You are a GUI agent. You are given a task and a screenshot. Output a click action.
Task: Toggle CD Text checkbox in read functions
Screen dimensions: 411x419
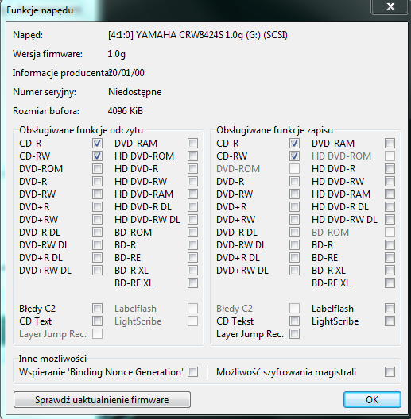point(97,321)
